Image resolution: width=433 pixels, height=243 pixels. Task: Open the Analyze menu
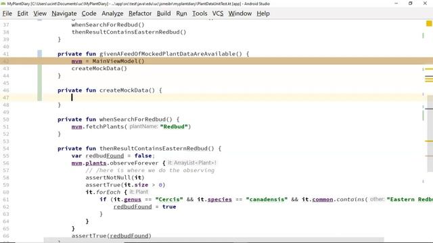112,13
